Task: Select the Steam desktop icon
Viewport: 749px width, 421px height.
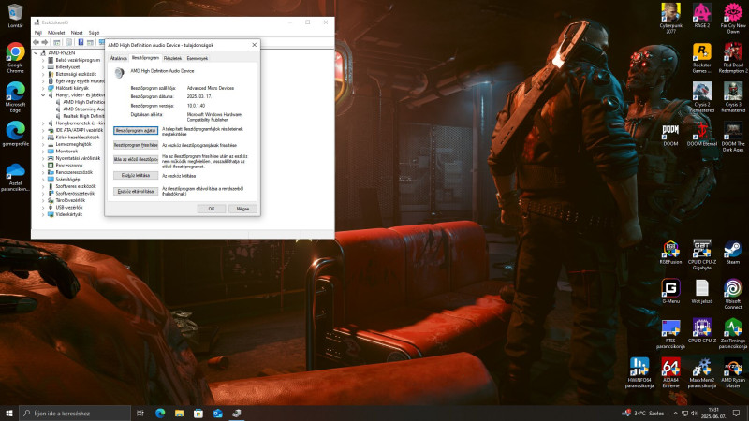Action: pyautogui.click(x=733, y=253)
